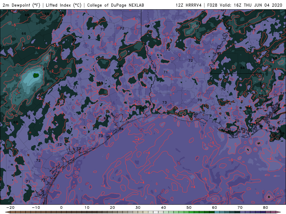Click the '20' color scale label
286x214 pixels.
click(x=112, y=208)
